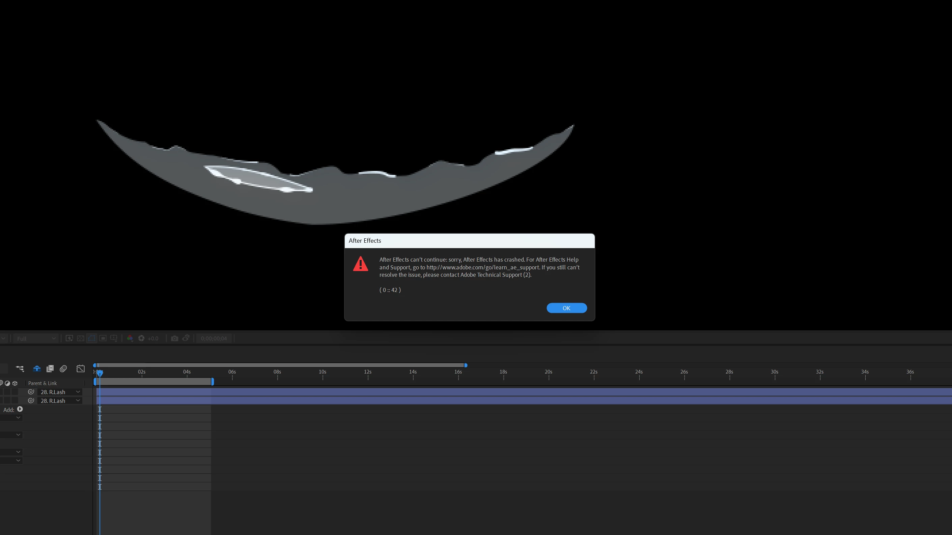Click the Fast Previews icon
Viewport: 952px width, 535px height.
[69, 338]
